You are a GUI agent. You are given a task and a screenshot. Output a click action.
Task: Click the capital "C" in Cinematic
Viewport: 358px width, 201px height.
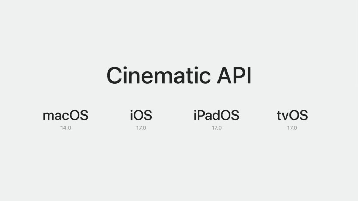click(x=115, y=76)
